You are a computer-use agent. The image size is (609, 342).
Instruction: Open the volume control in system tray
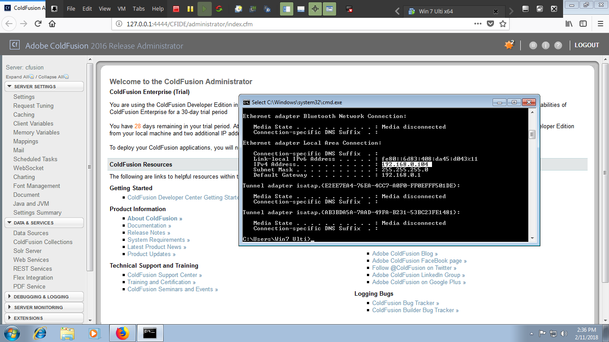point(564,333)
